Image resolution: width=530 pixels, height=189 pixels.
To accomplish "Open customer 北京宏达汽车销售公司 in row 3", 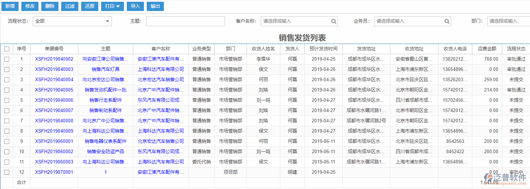I will pyautogui.click(x=161, y=80).
